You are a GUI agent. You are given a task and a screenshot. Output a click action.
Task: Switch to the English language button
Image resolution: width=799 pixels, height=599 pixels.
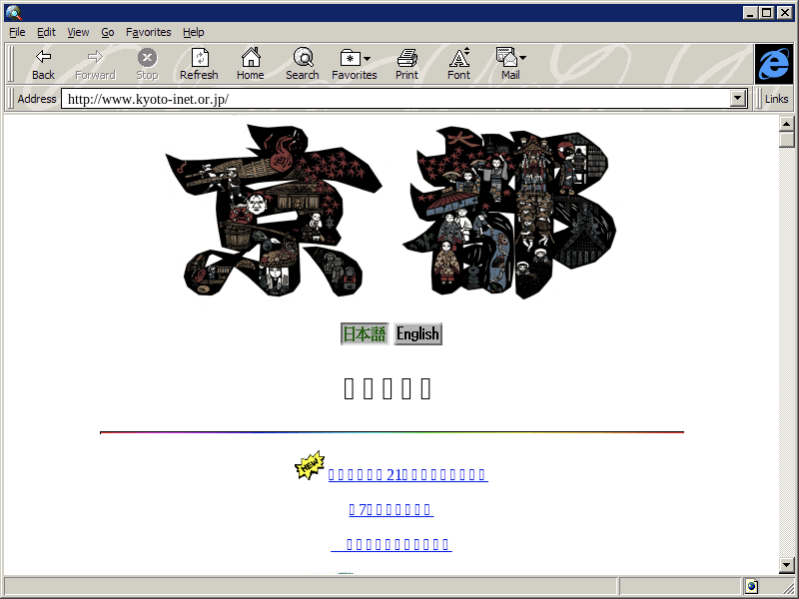(x=417, y=334)
